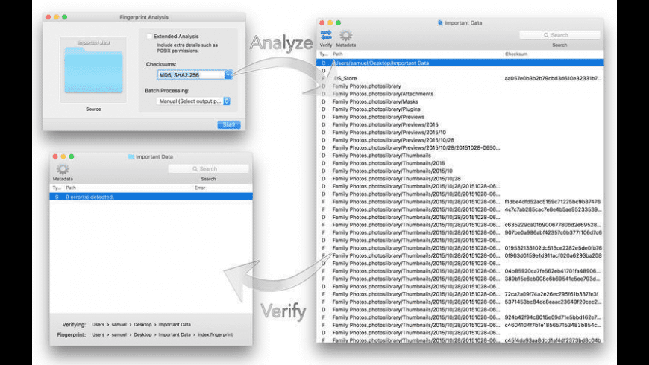Select the Family Photos.photoslibrary/Thumbnails row
Image resolution: width=649 pixels, height=365 pixels.
pos(460,156)
